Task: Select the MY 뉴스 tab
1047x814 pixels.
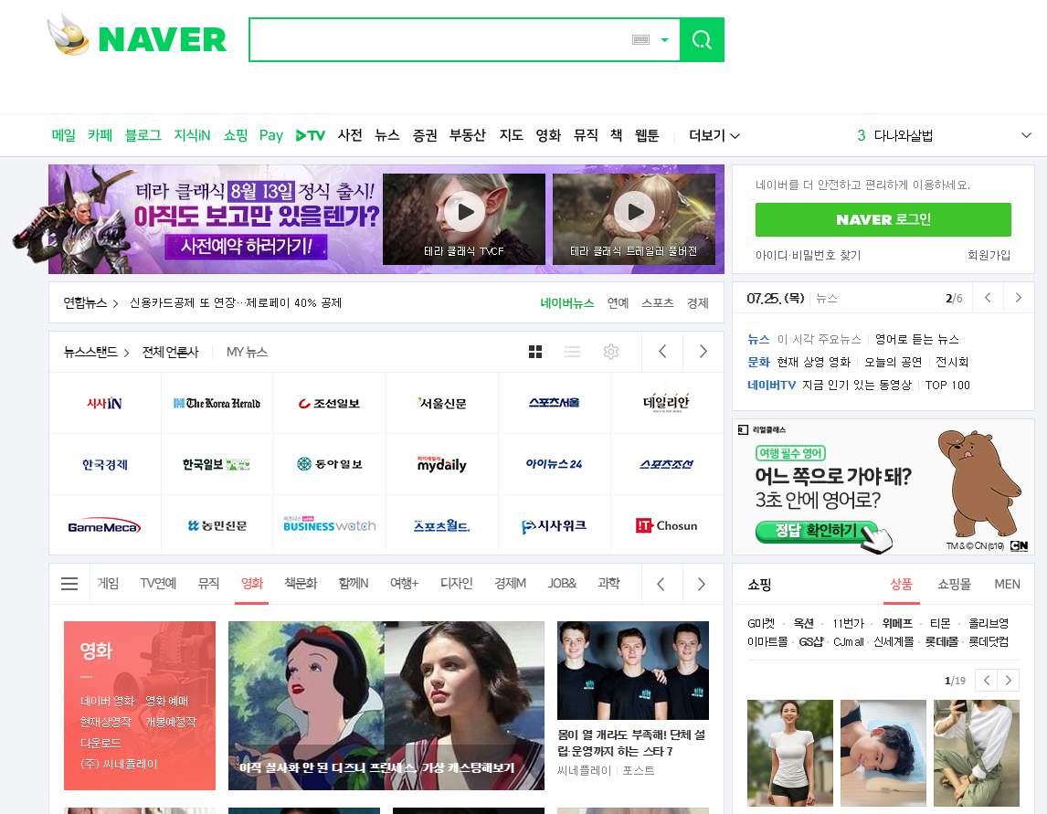Action: 247,352
